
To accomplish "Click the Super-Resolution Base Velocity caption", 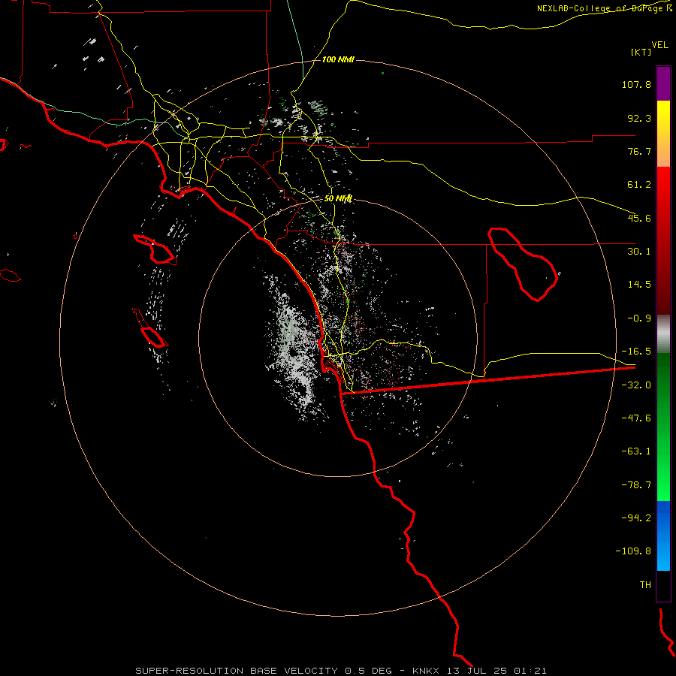I will pyautogui.click(x=341, y=671).
